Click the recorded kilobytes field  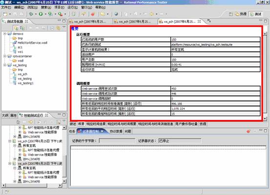117,141
